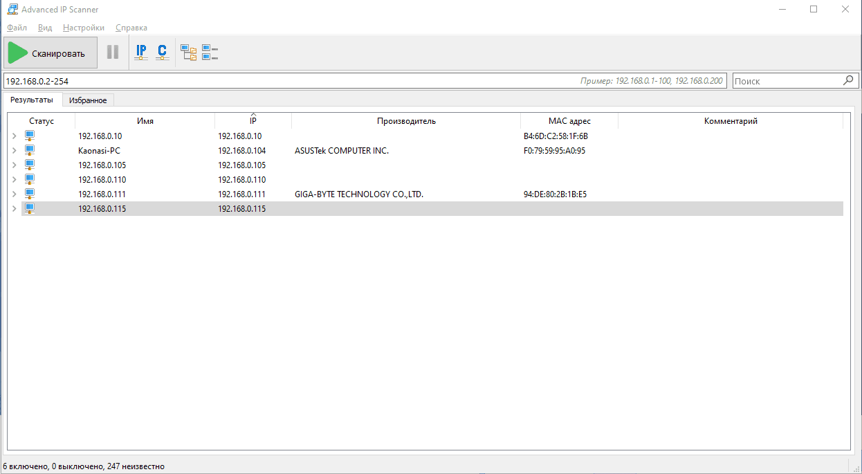Open the Настройки menu

pos(83,28)
